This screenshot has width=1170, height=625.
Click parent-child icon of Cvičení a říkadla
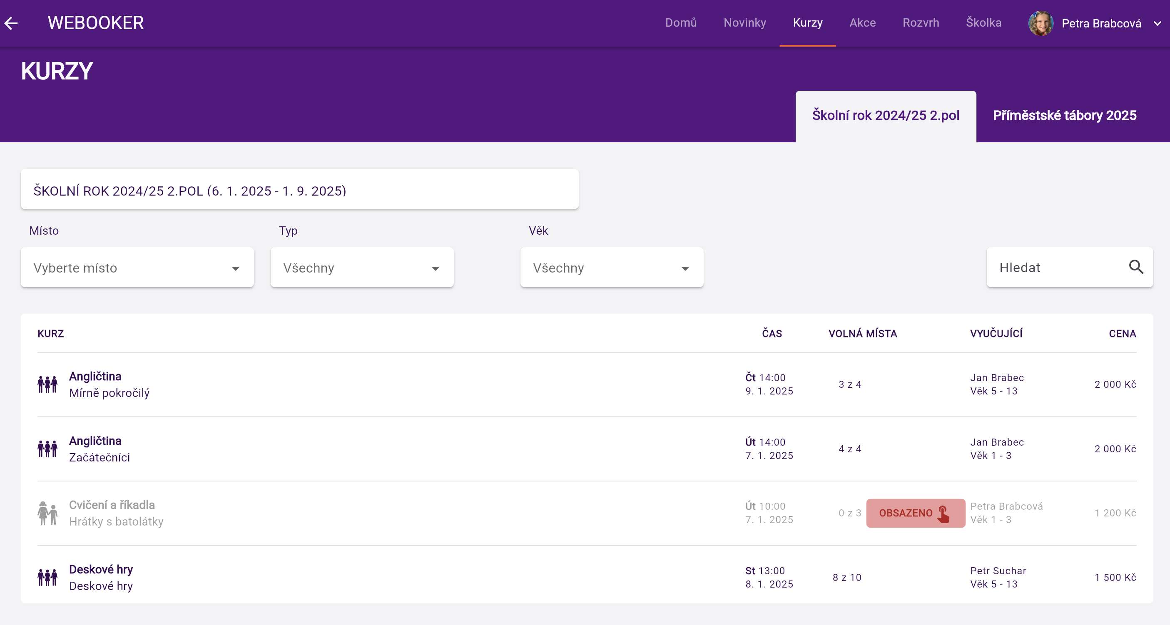pyautogui.click(x=47, y=513)
